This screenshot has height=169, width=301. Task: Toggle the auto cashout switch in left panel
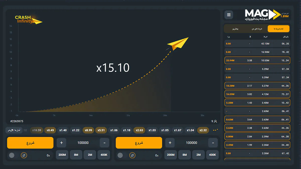[12, 155]
